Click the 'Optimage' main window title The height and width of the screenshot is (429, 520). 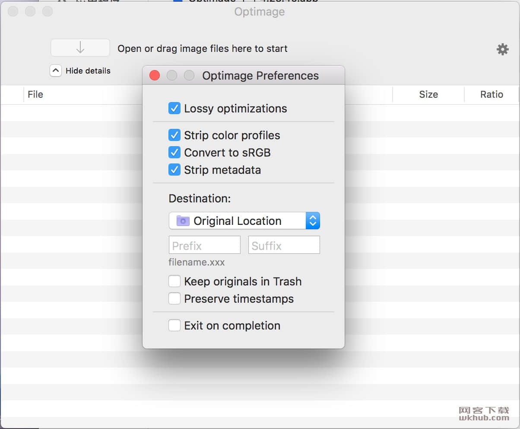[x=260, y=12]
